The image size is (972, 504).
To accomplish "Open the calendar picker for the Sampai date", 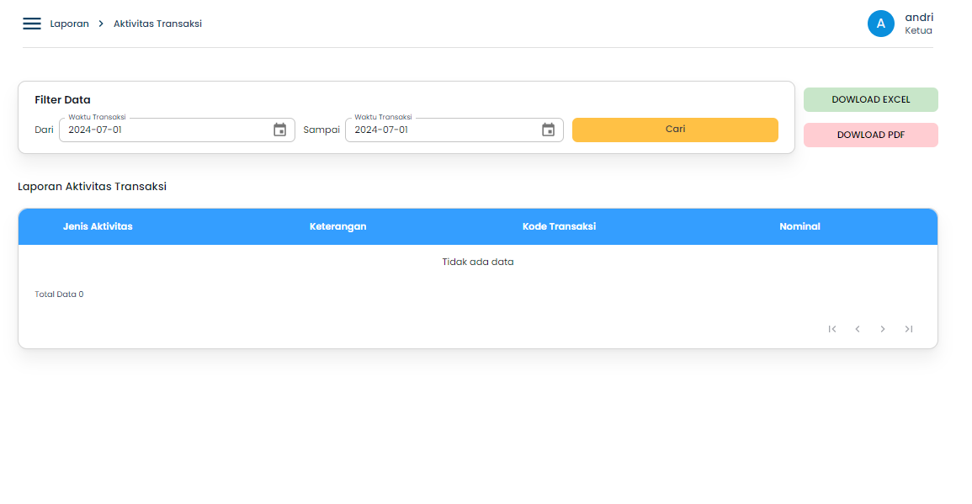I will click(x=549, y=130).
